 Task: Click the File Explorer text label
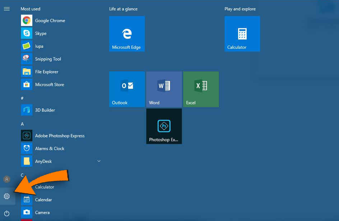pos(47,72)
